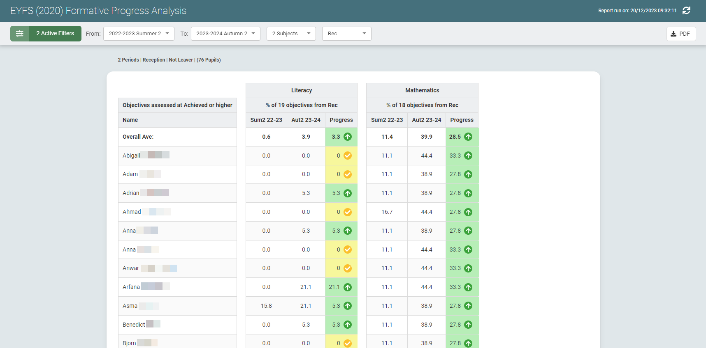706x348 pixels.
Task: Click the 2 Active Filters button
Action: (55, 34)
